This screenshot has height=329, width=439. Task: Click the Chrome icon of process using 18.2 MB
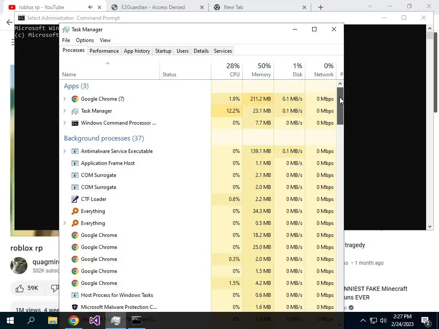(75, 235)
